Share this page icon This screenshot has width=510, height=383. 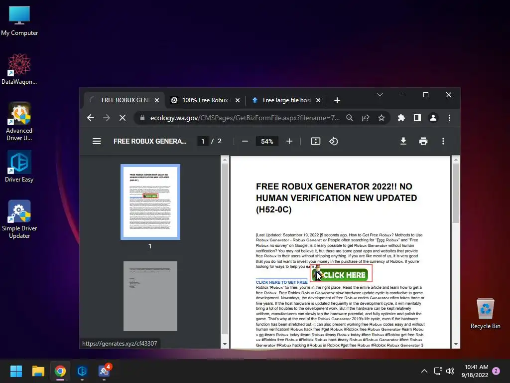tap(366, 118)
